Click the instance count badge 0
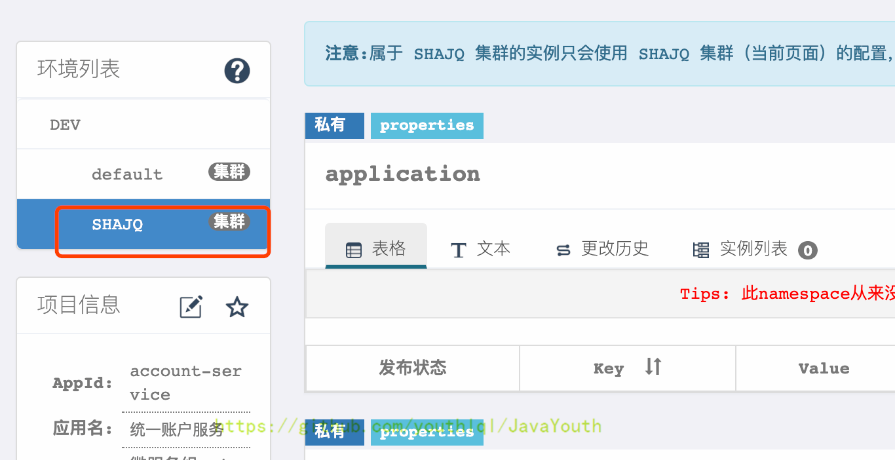Viewport: 895px width, 460px height. (x=808, y=250)
